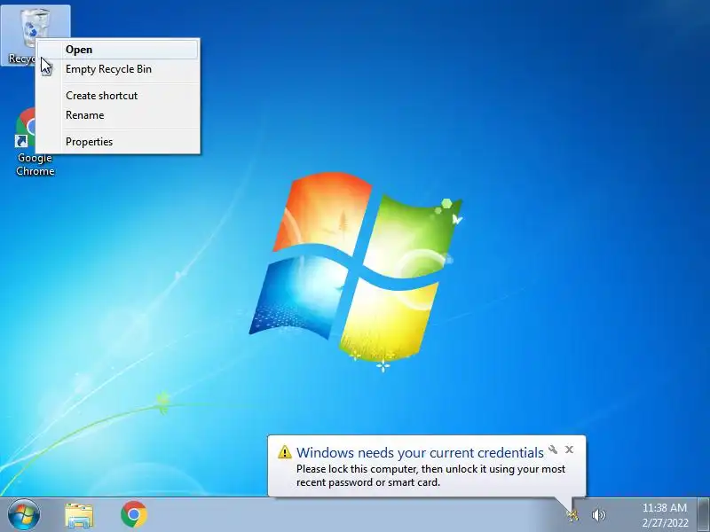Select Empty Recycle Bin menu entry
The image size is (710, 532).
pos(117,69)
